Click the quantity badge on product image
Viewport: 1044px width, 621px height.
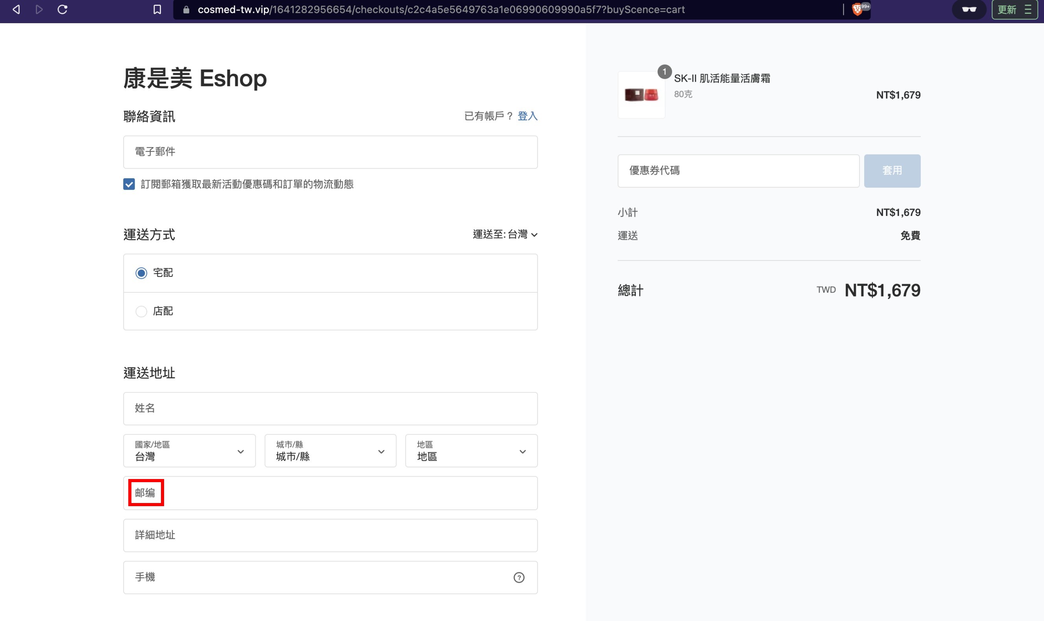(x=664, y=72)
